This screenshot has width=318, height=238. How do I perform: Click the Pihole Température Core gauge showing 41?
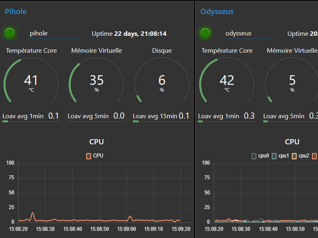(x=31, y=80)
